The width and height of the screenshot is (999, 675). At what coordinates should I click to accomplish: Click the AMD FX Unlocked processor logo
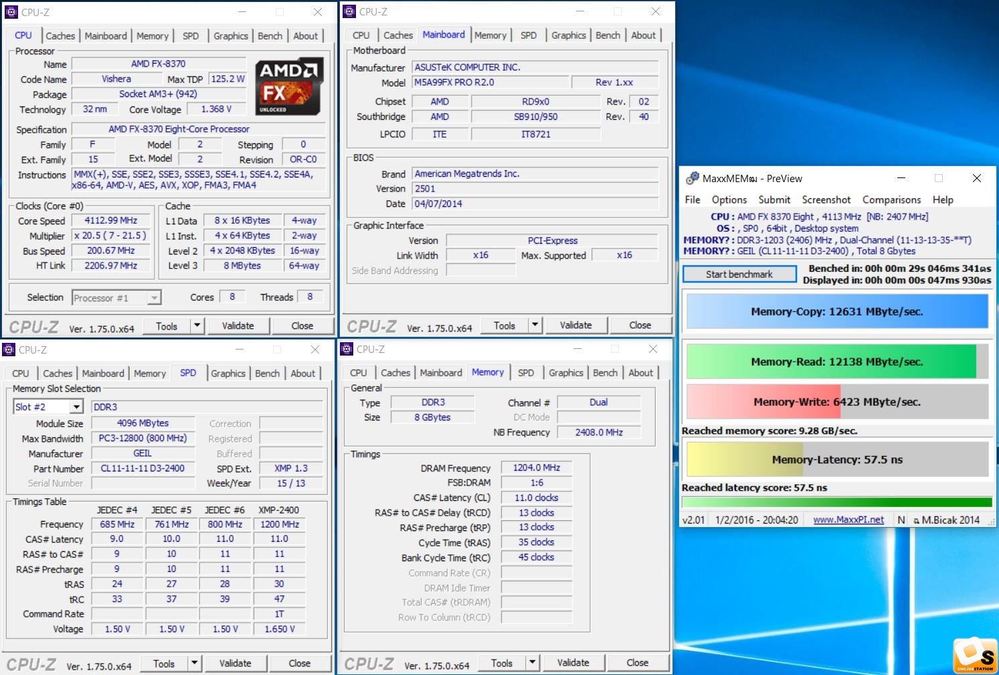[x=289, y=86]
